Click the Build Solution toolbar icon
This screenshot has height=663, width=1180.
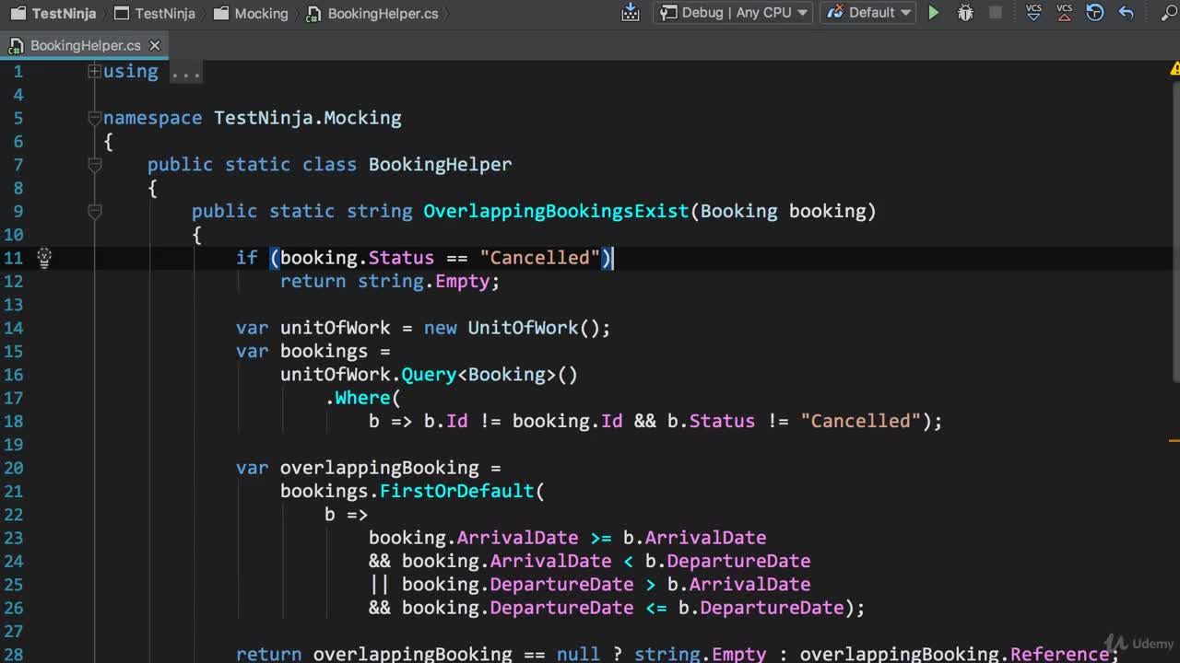[631, 13]
